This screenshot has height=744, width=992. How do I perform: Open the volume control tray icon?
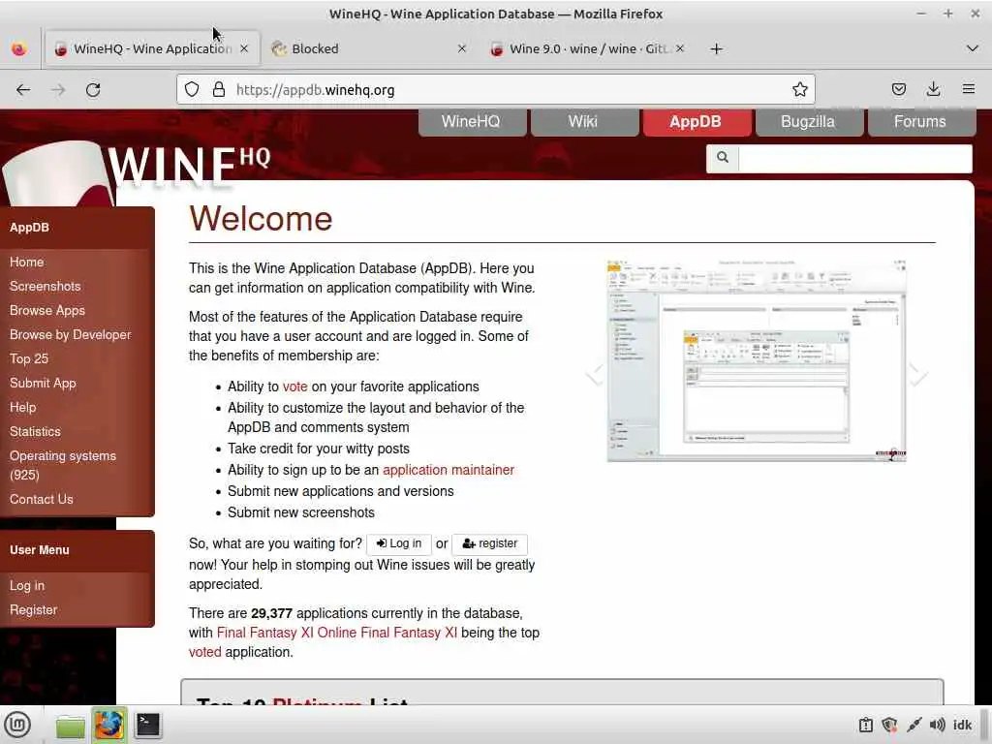938,725
